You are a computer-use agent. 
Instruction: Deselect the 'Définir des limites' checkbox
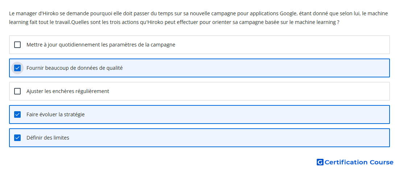17,138
